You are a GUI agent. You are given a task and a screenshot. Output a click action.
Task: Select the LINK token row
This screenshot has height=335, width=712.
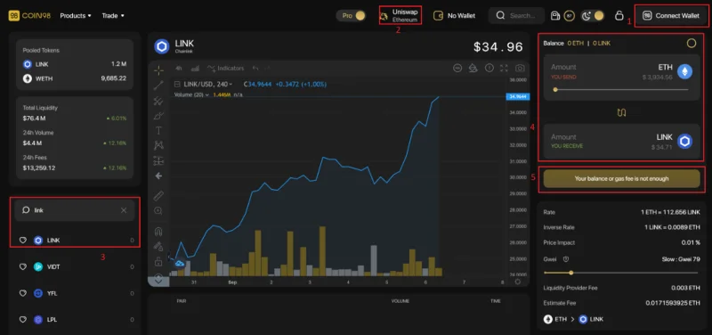point(76,241)
